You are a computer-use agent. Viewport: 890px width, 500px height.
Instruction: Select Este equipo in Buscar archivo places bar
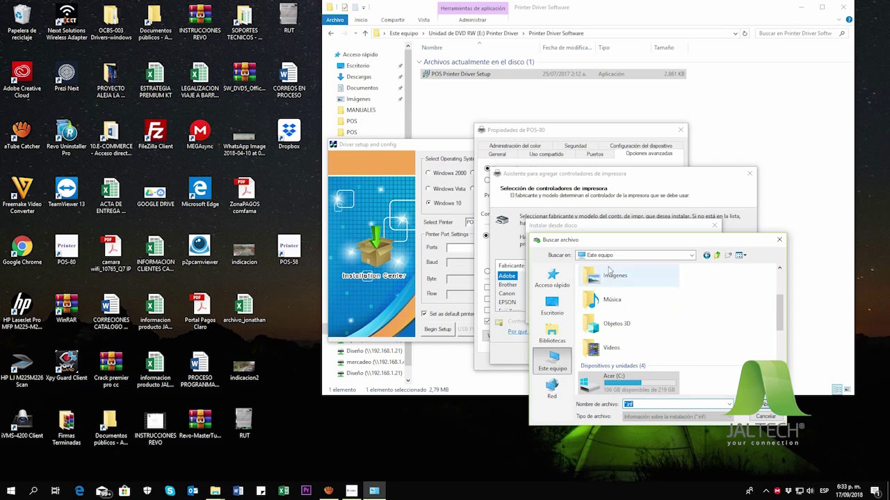click(552, 361)
